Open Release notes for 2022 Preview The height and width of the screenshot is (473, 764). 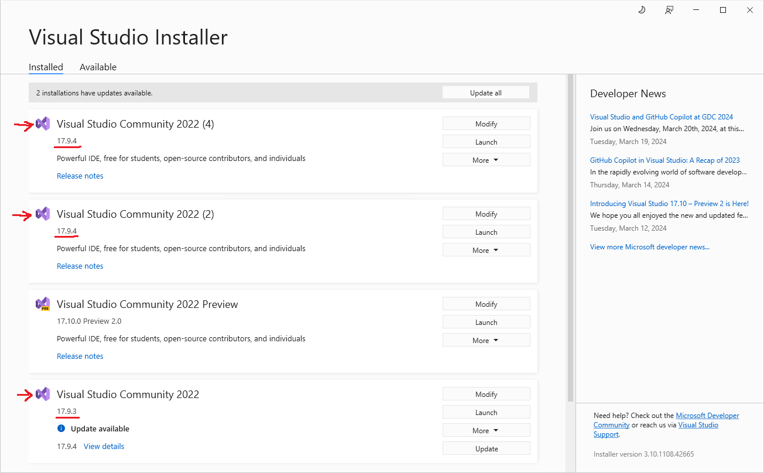pos(80,356)
